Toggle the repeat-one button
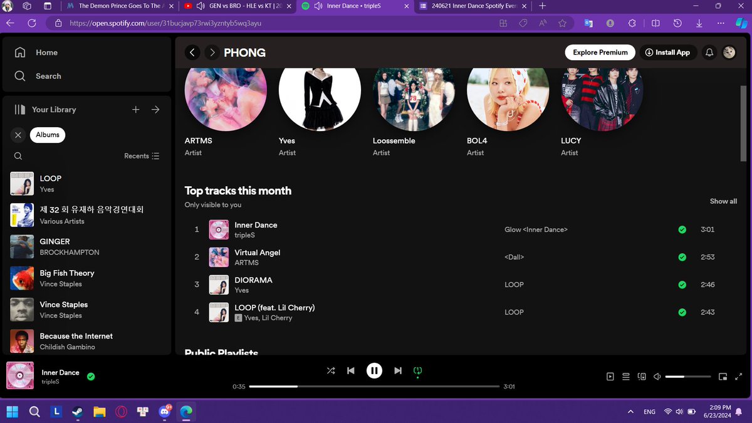Viewport: 752px width, 423px height. click(418, 371)
